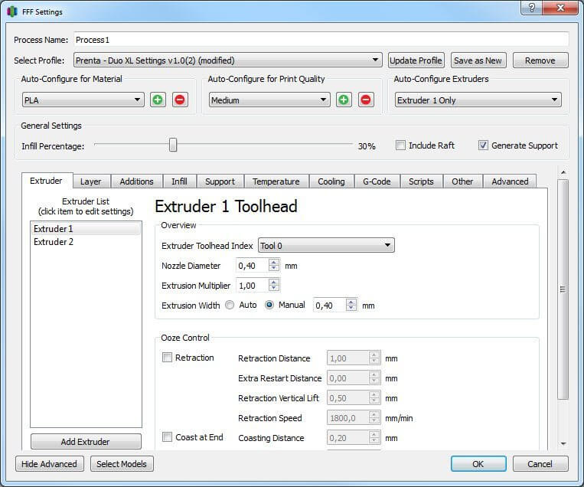Select Auto extrusion width radio button
Viewport: 584px width, 487px height.
pos(229,306)
